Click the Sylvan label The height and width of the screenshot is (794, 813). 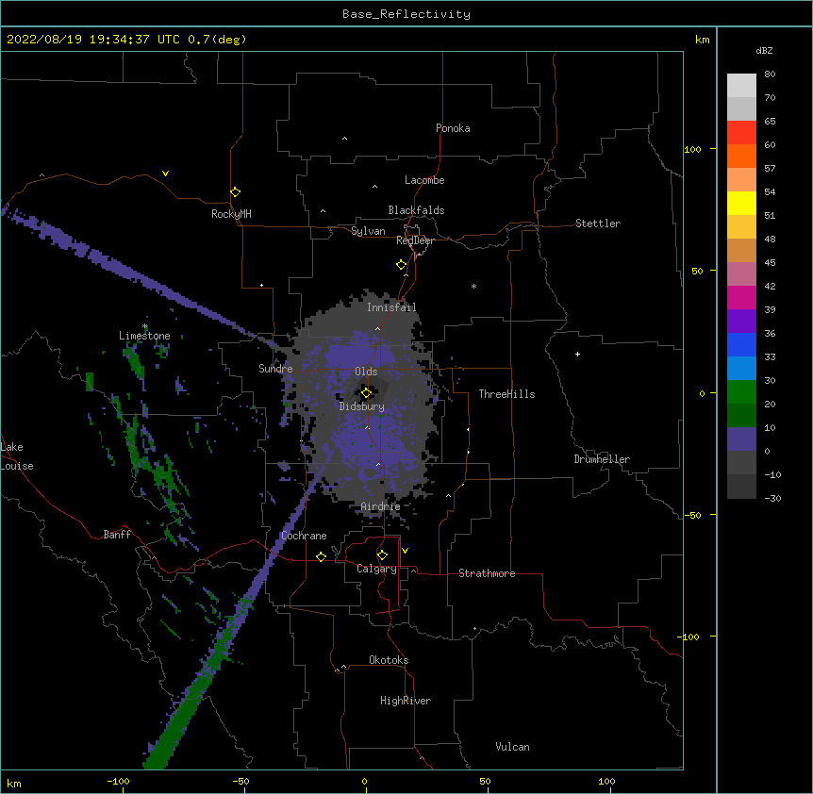pyautogui.click(x=368, y=231)
